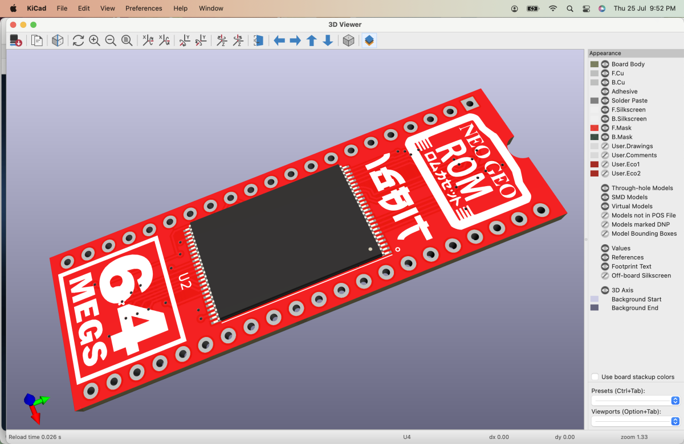Open the Presets dropdown
The image size is (684, 444).
click(x=636, y=400)
